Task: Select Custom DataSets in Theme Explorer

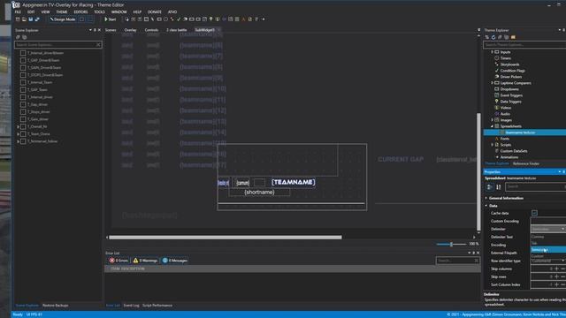Action: 514,151
